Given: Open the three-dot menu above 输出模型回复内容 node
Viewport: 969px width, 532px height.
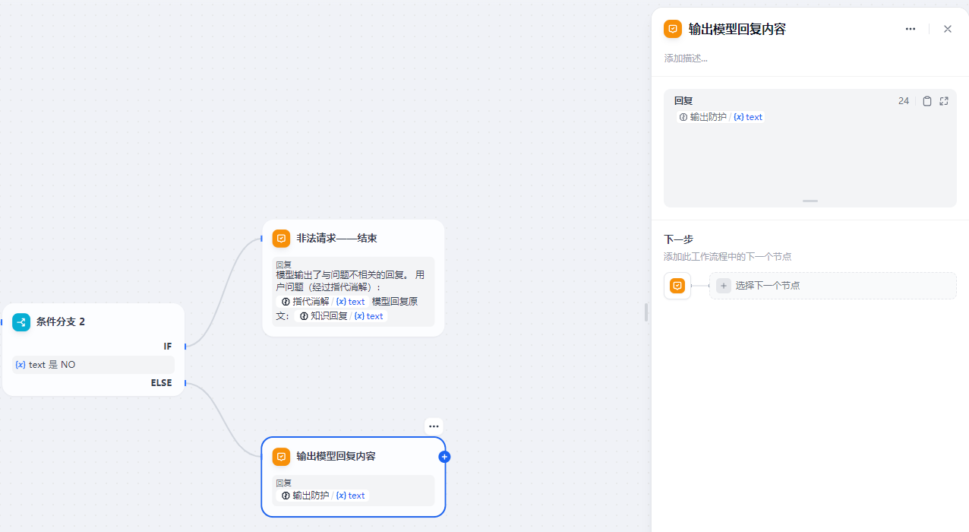Looking at the screenshot, I should (x=434, y=426).
